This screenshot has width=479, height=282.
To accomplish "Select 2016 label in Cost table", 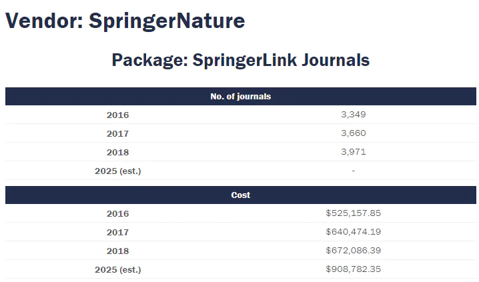I will click(117, 213).
